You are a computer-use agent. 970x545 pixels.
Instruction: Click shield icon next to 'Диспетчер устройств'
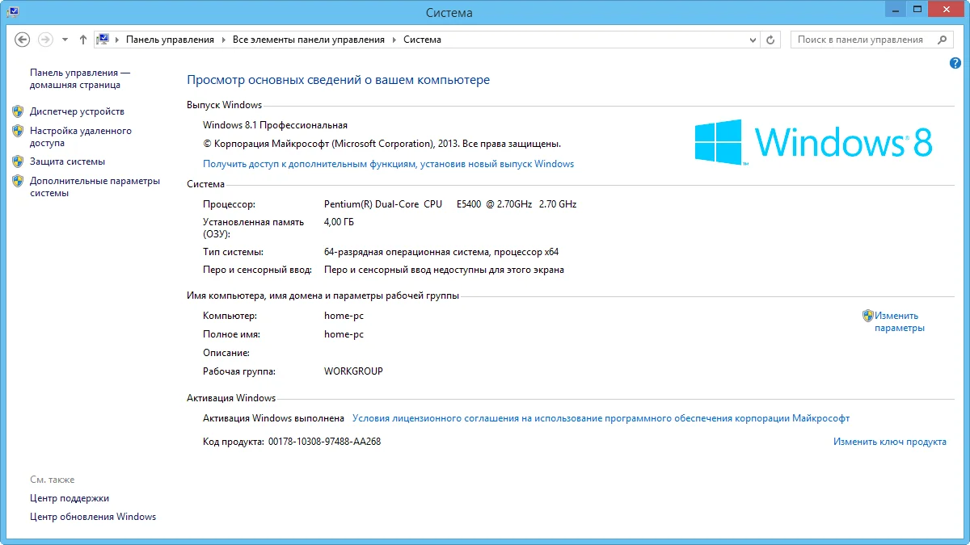click(x=18, y=111)
